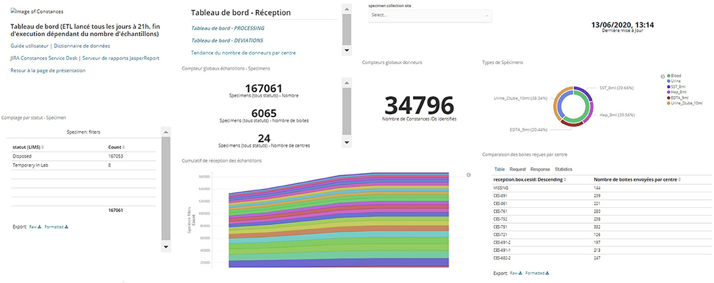Screen dimensions: 714x283
Task: Export status table as Formatted
Action: pyautogui.click(x=57, y=226)
